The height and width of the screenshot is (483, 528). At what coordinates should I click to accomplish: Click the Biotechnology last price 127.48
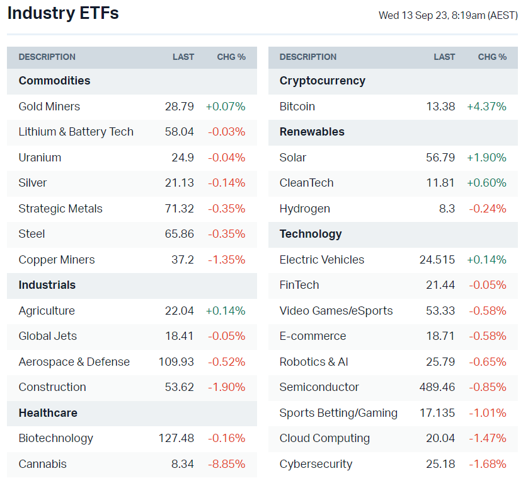pyautogui.click(x=176, y=438)
